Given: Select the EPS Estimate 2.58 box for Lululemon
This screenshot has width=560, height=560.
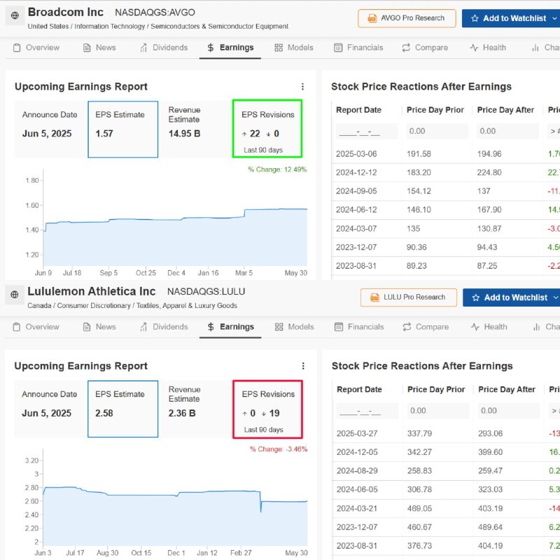Looking at the screenshot, I should point(122,408).
